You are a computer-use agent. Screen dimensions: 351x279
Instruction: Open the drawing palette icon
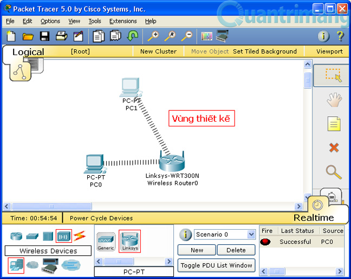point(206,37)
